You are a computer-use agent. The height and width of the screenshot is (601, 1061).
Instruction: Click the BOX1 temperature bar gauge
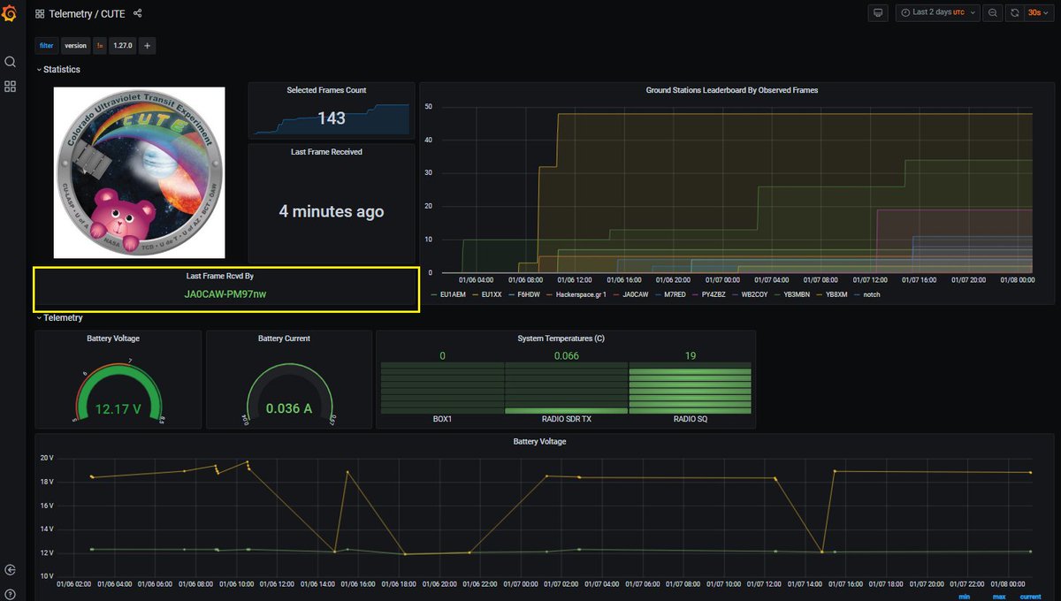click(x=442, y=389)
